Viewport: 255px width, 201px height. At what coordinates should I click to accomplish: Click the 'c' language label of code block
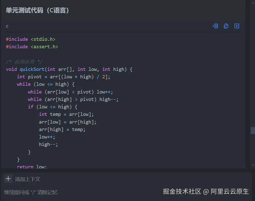click(x=7, y=26)
